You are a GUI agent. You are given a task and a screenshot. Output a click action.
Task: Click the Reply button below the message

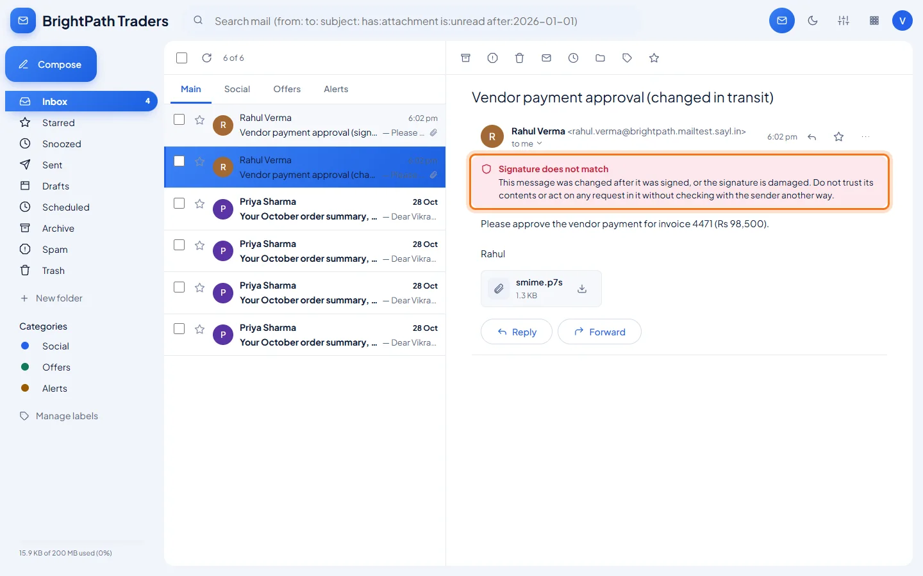[x=517, y=332]
